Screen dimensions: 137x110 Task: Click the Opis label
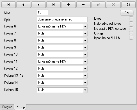pos(7,20)
